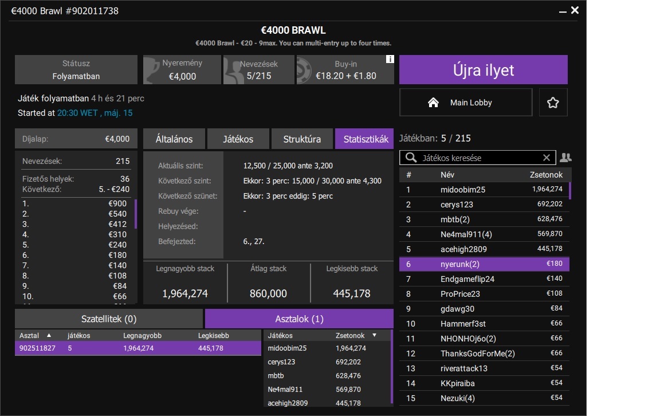The image size is (660, 416).
Task: Select mbtb in table players list
Action: tap(327, 375)
